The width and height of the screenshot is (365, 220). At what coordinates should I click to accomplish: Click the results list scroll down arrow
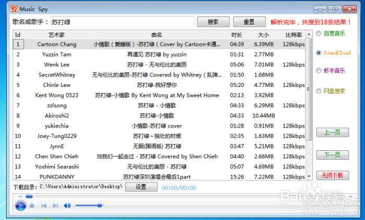(x=309, y=176)
